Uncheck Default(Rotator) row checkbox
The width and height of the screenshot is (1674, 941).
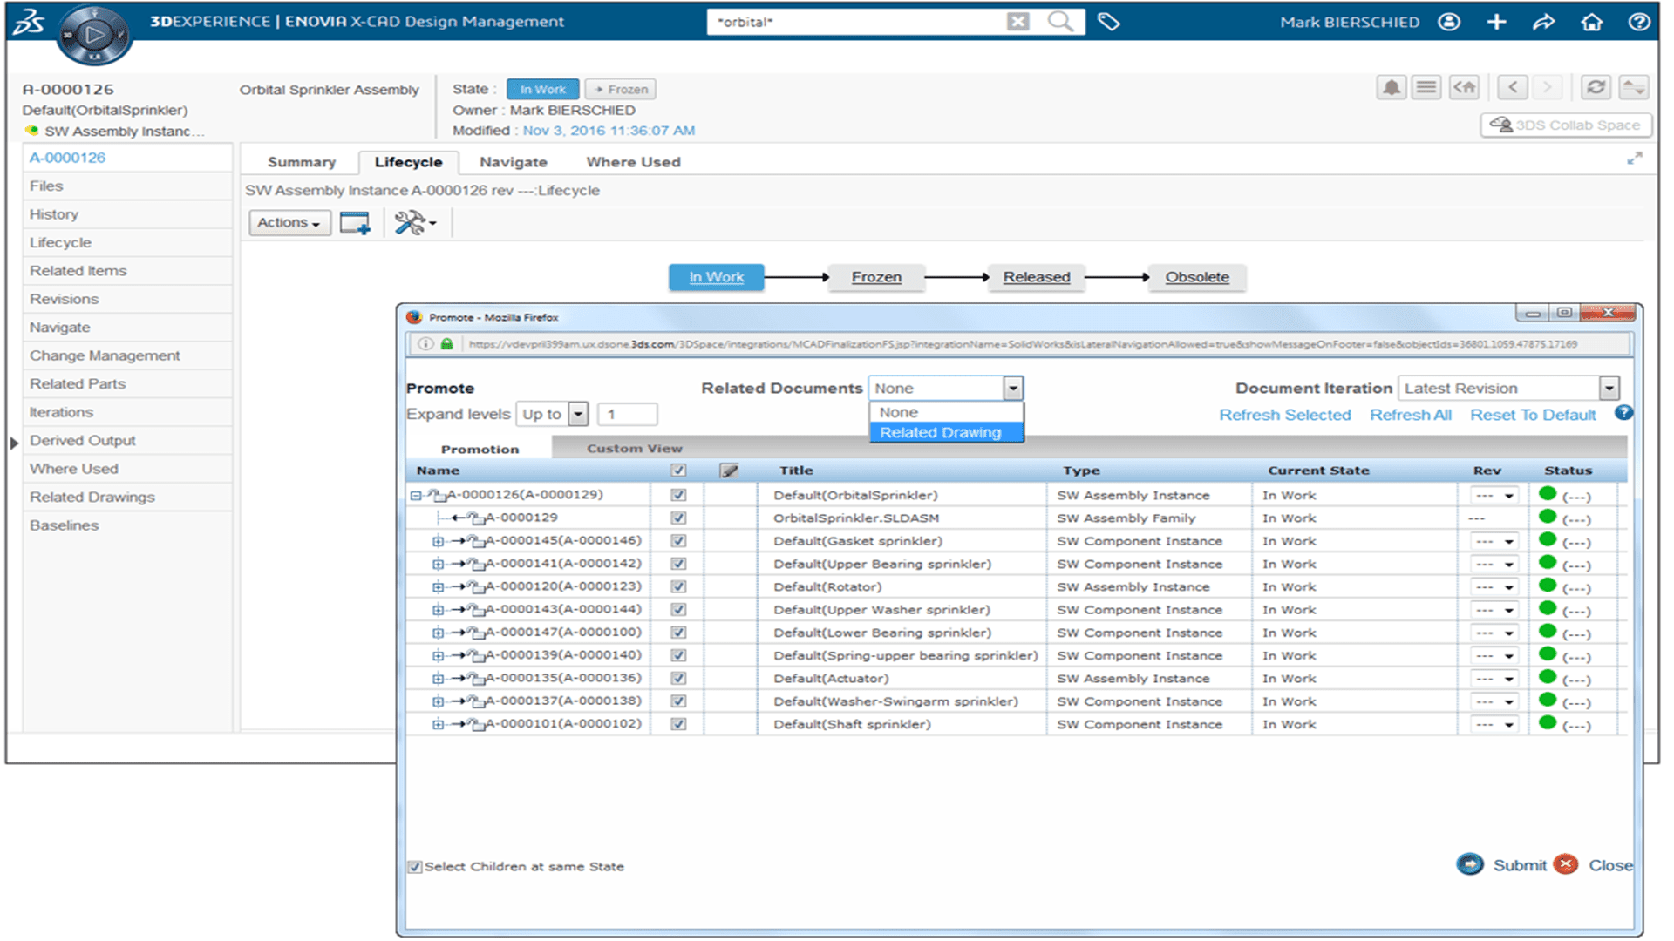(678, 587)
